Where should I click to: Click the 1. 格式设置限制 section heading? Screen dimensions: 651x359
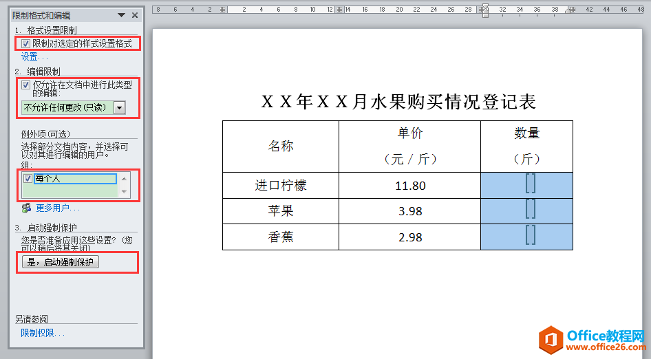coord(45,30)
